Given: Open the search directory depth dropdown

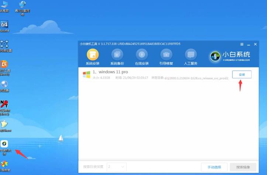Looking at the screenshot, I should [117, 167].
